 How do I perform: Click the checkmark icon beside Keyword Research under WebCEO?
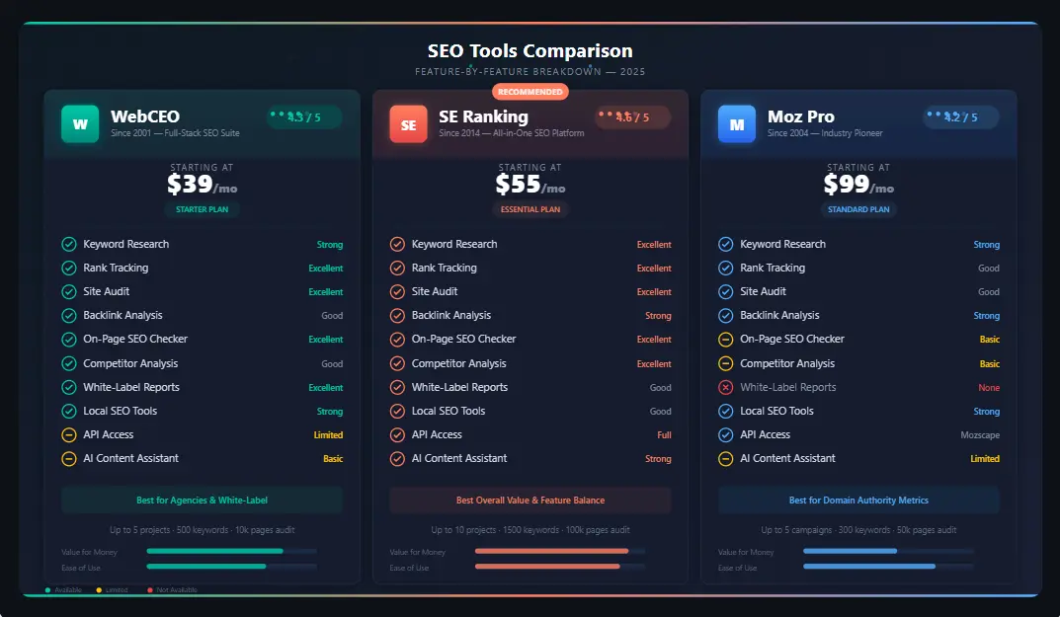pyautogui.click(x=68, y=244)
